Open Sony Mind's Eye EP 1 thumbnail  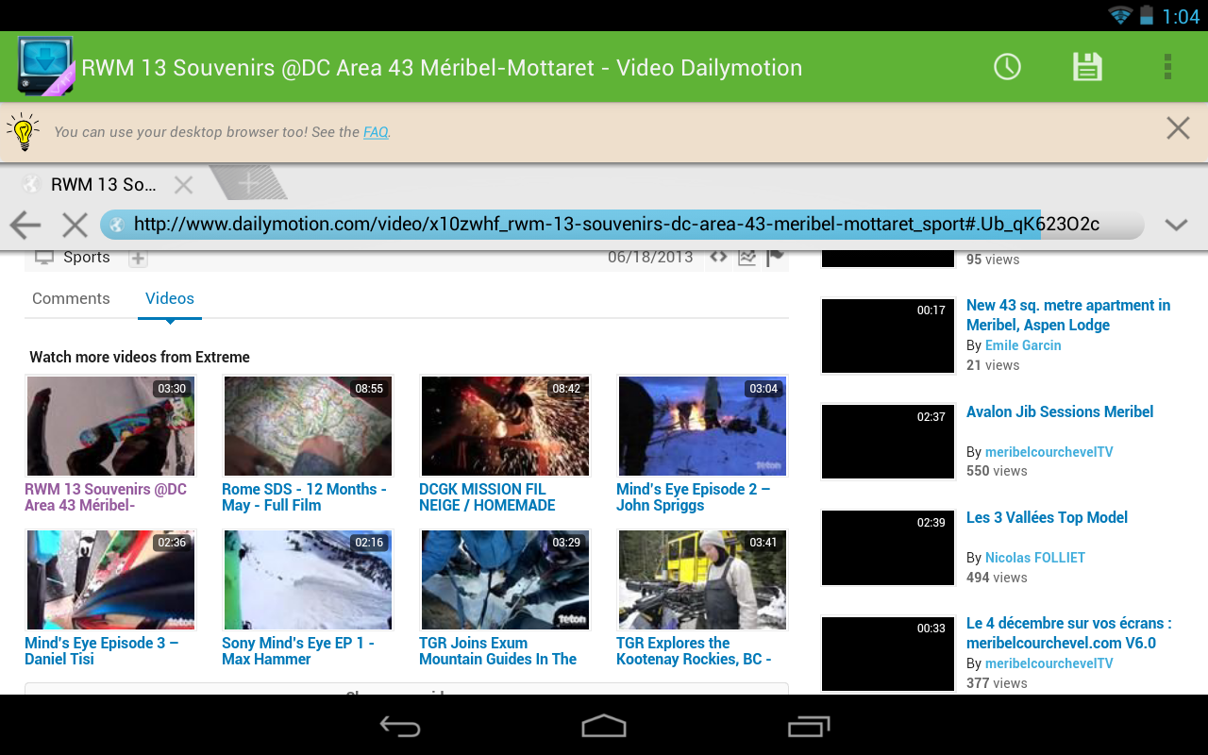click(x=308, y=579)
